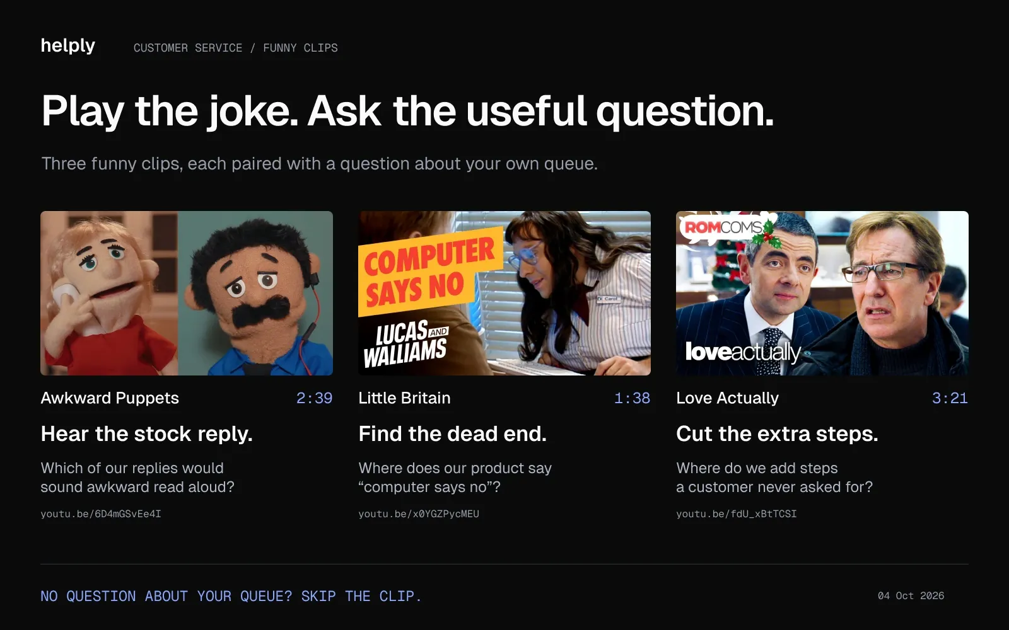Click the 'Three funny clips' subtitle
This screenshot has width=1009, height=630.
[319, 164]
